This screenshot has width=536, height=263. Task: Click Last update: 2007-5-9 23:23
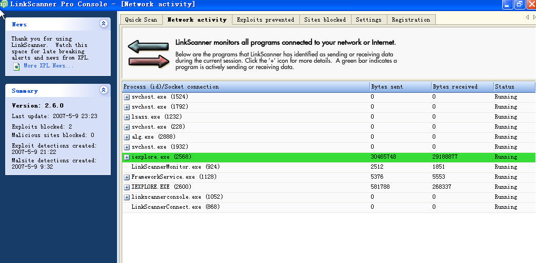[x=54, y=116]
